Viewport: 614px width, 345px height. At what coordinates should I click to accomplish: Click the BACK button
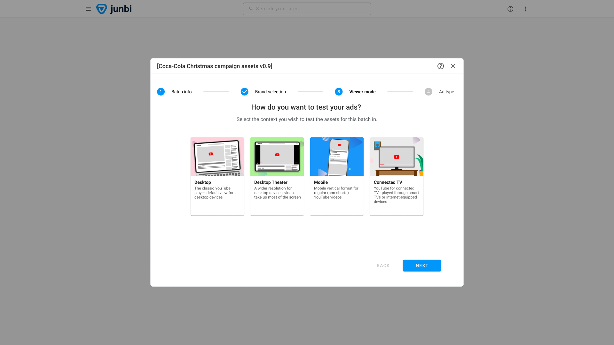[383, 265]
